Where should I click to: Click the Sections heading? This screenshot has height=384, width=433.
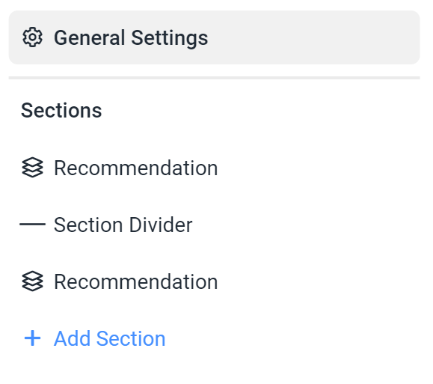(61, 110)
